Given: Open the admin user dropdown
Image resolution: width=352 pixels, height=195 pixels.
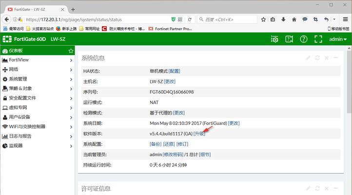Looking at the screenshot, I should click(x=338, y=39).
